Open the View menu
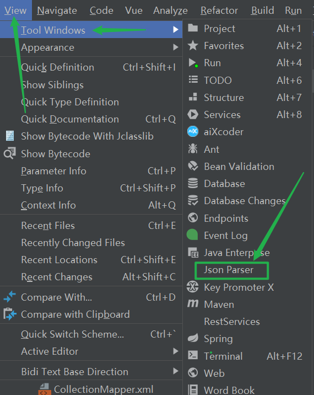This screenshot has width=314, height=395. pos(15,10)
